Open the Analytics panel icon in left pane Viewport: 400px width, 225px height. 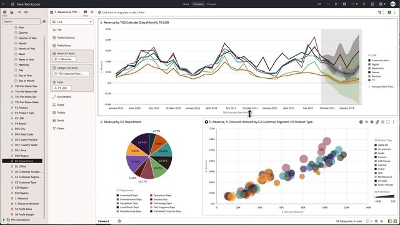pyautogui.click(x=19, y=12)
